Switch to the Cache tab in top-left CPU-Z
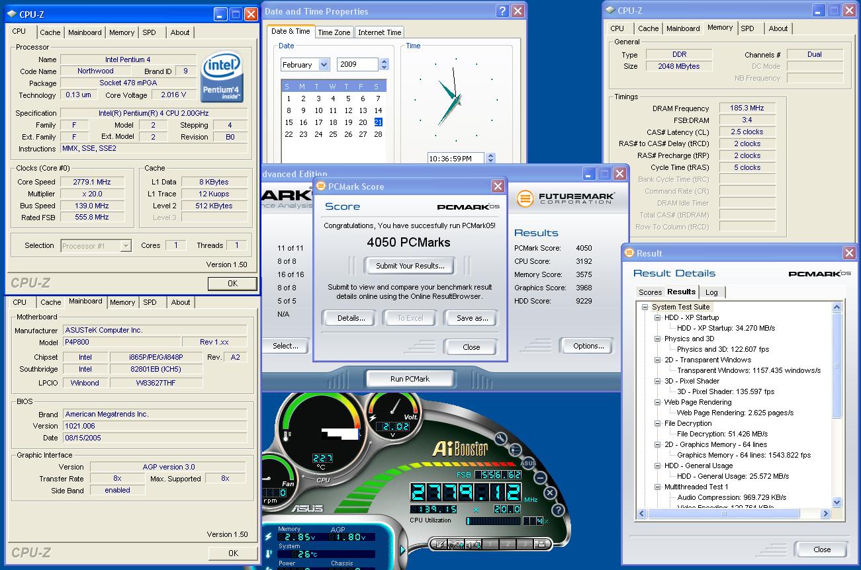Screen dimensions: 861x570 50,32
